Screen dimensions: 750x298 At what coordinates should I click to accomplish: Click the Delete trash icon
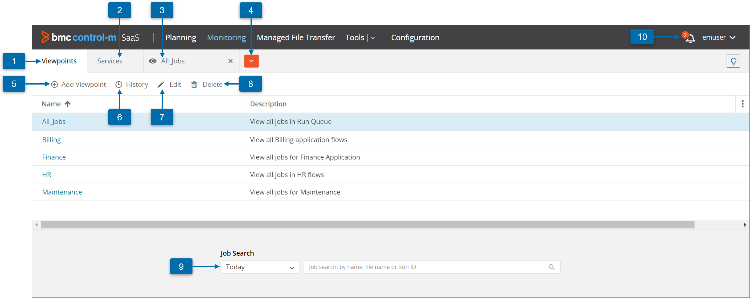194,84
